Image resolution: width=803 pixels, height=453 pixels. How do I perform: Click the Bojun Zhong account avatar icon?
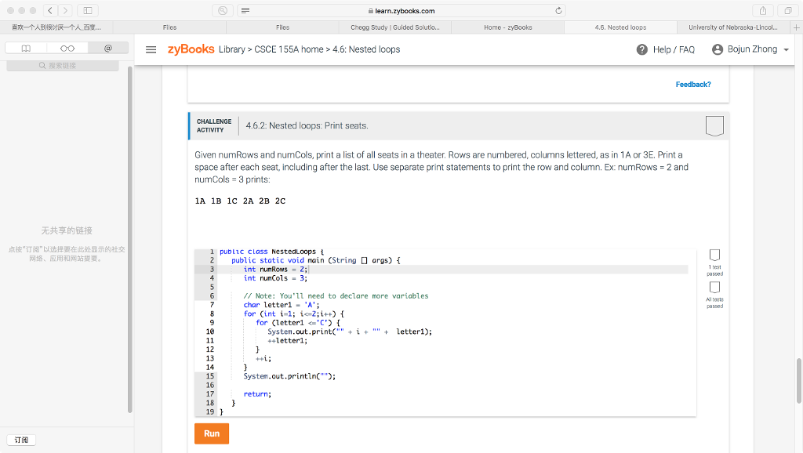(716, 49)
